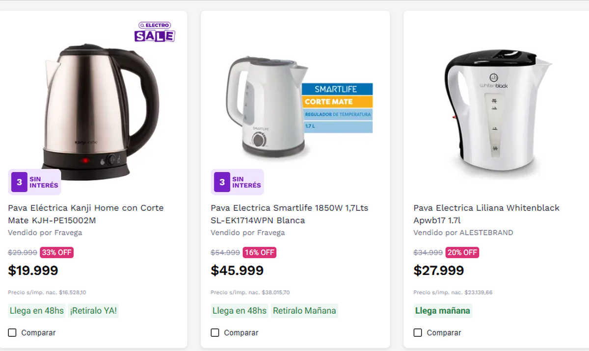Viewport: 589px width, 351px height.
Task: Open the Pava Eléctrica Kanji Home product page
Action: pos(85,214)
